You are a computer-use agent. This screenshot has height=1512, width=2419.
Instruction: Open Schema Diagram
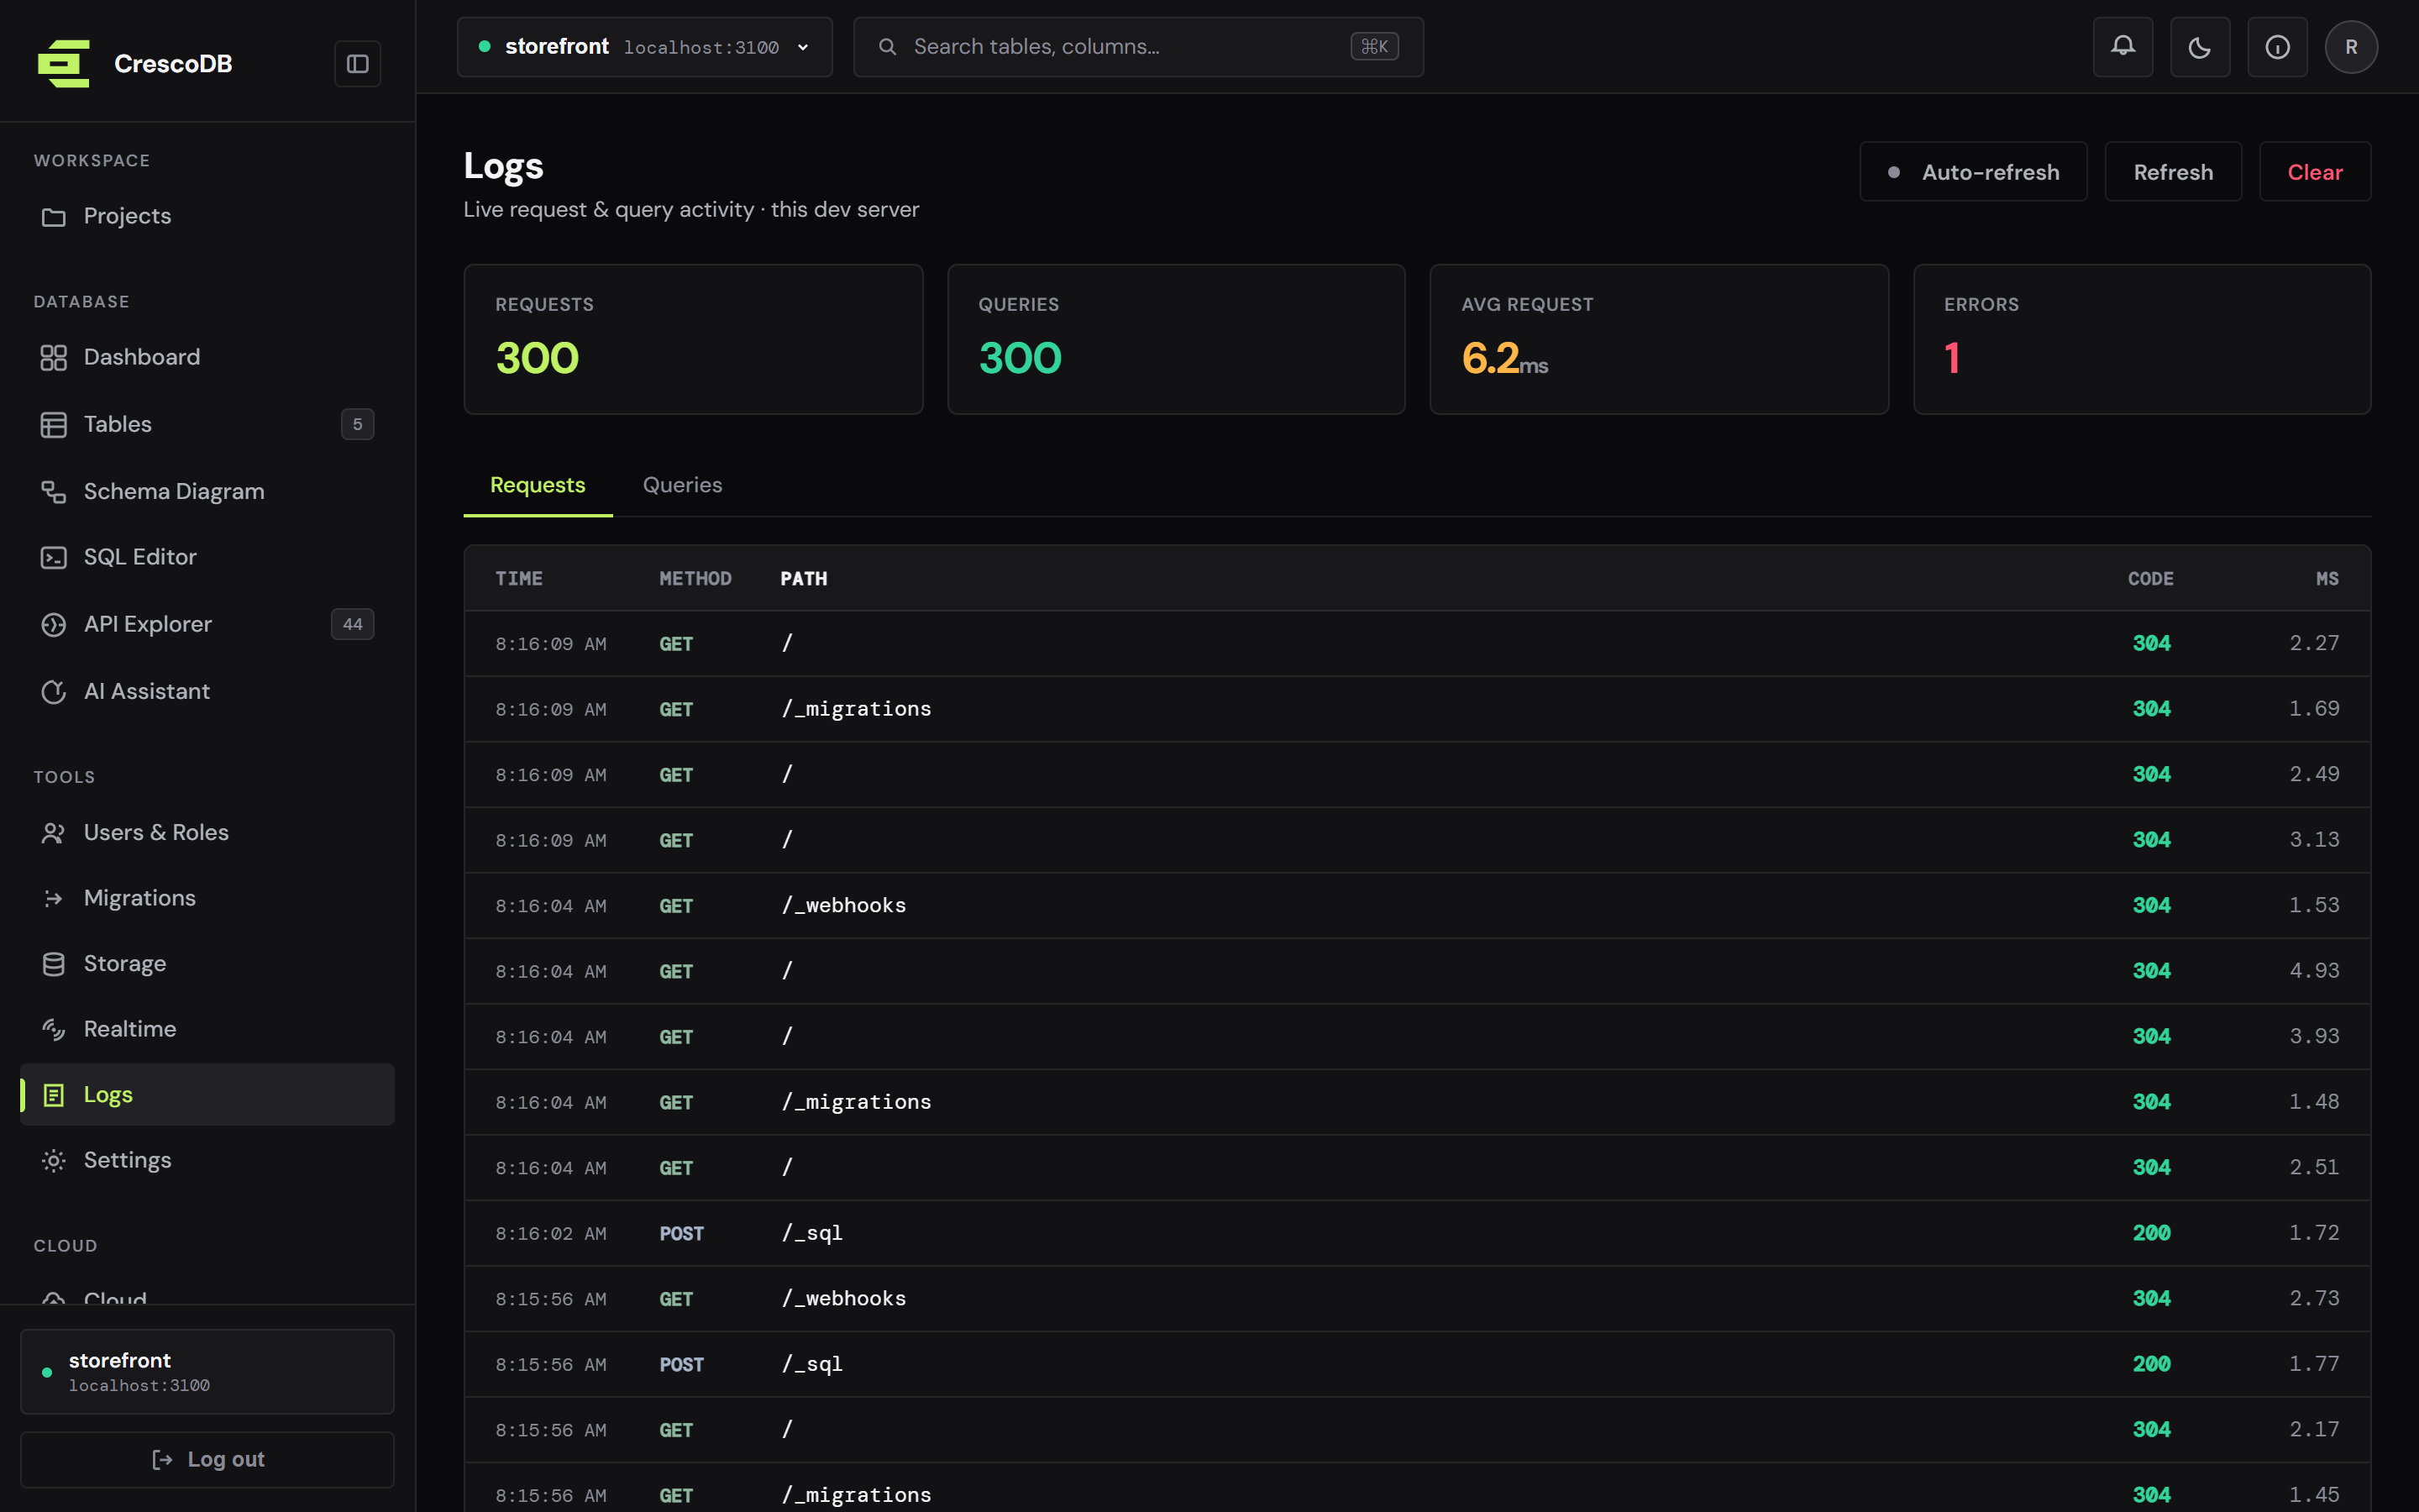[207, 491]
